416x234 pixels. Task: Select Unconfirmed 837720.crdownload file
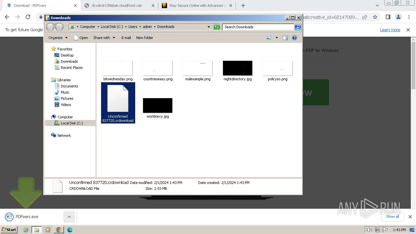118,103
